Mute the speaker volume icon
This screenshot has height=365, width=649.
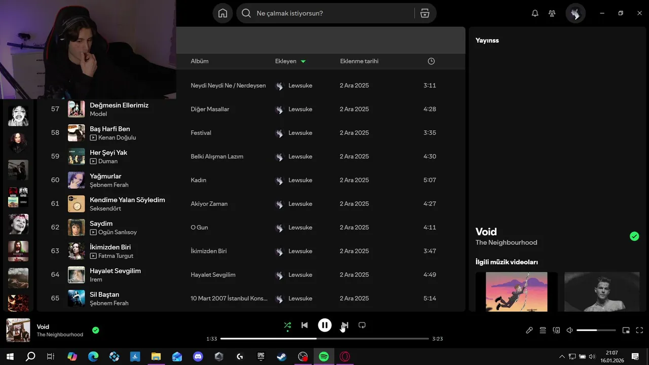click(569, 331)
